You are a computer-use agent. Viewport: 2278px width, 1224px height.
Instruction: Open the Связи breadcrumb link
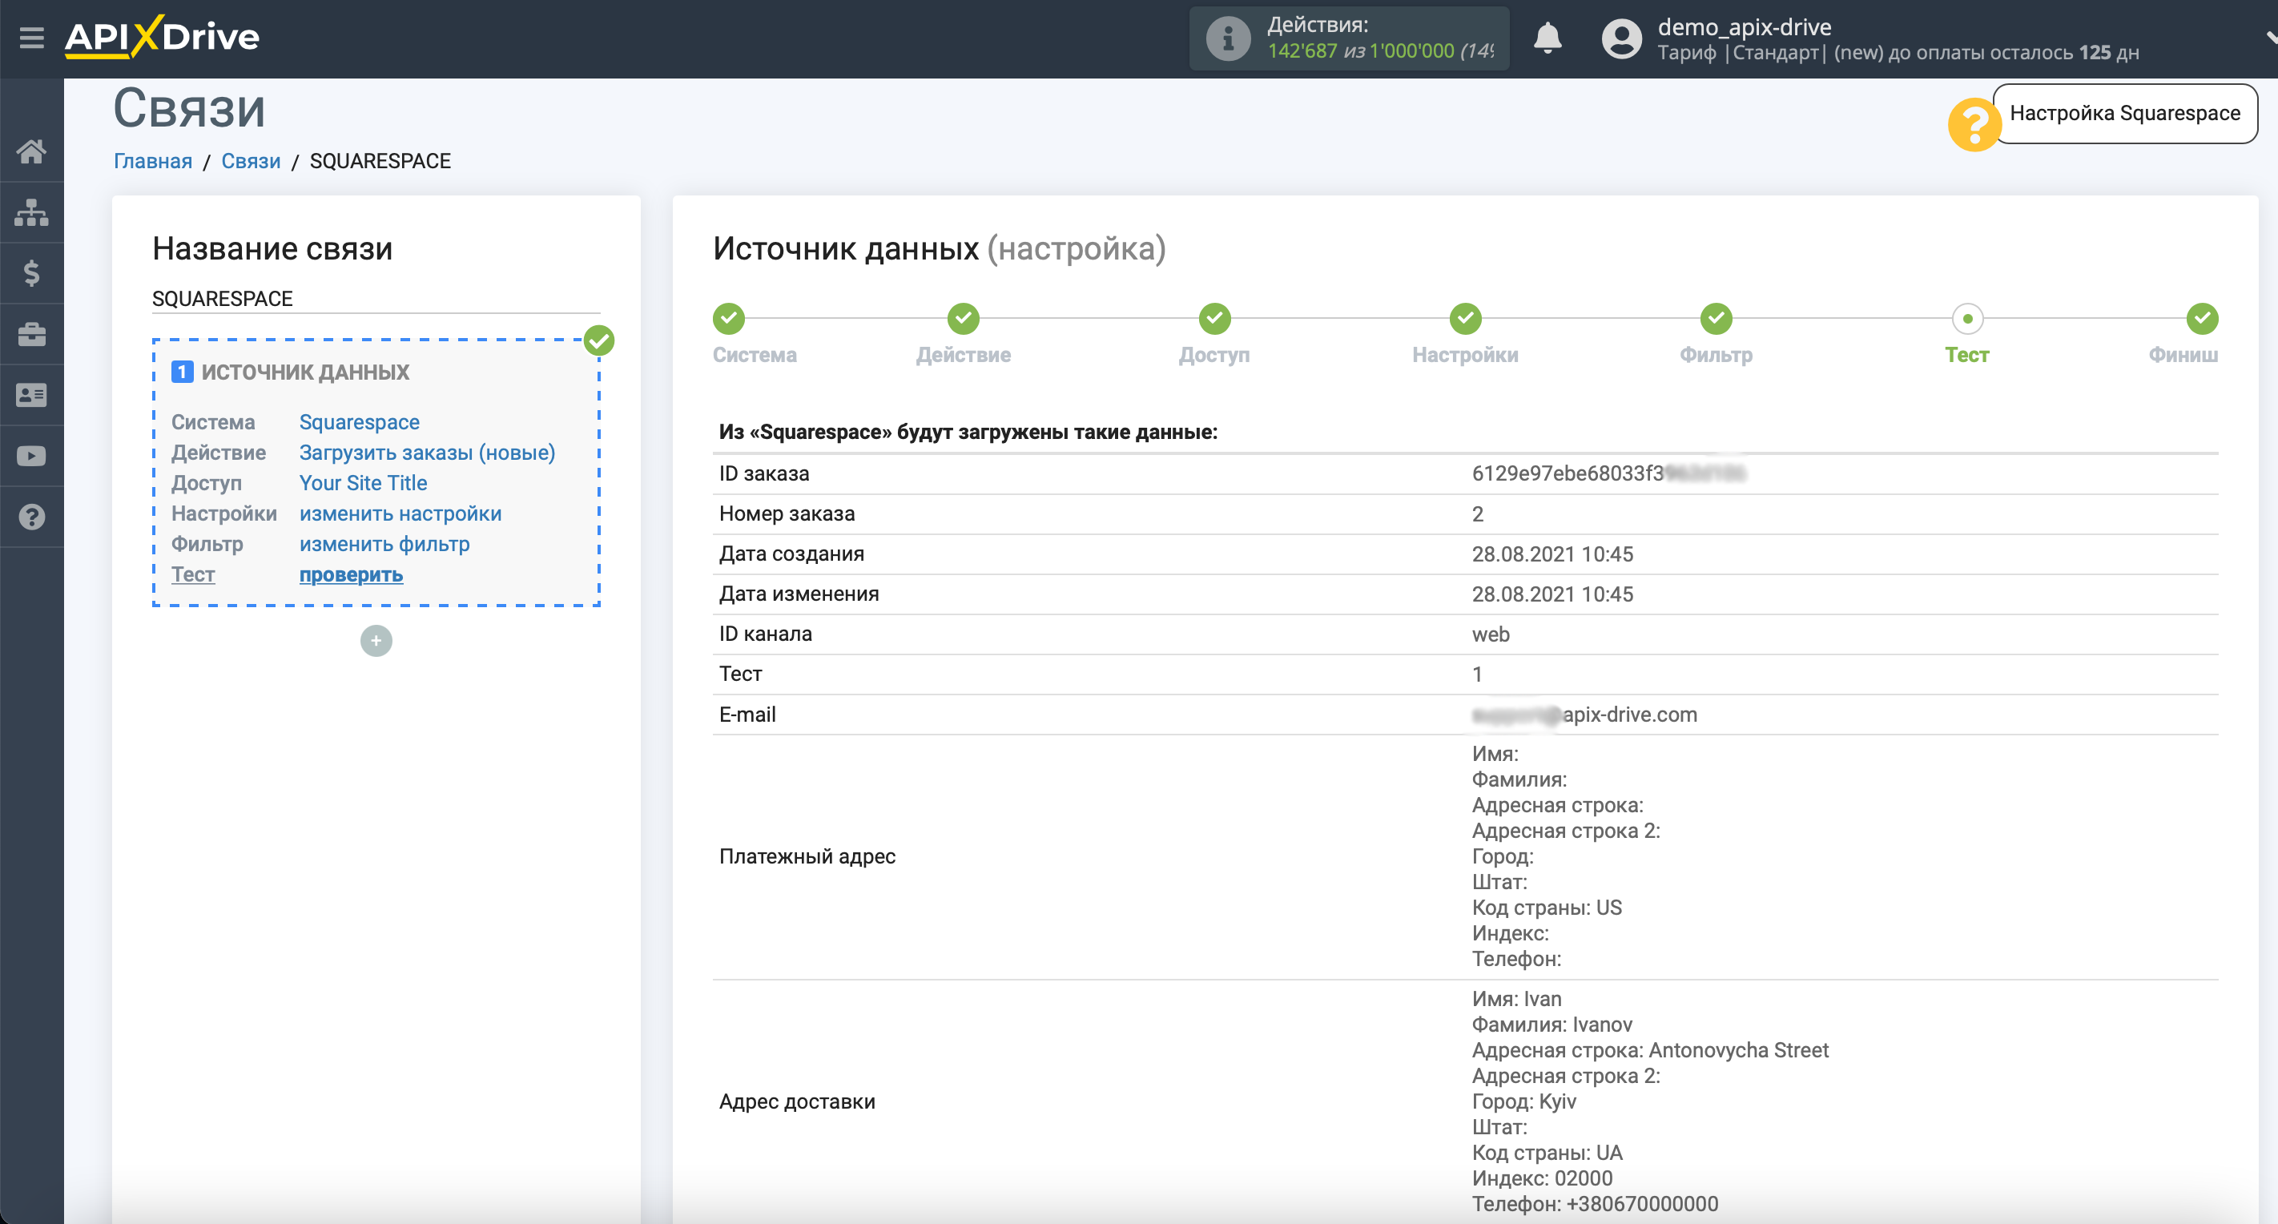252,161
